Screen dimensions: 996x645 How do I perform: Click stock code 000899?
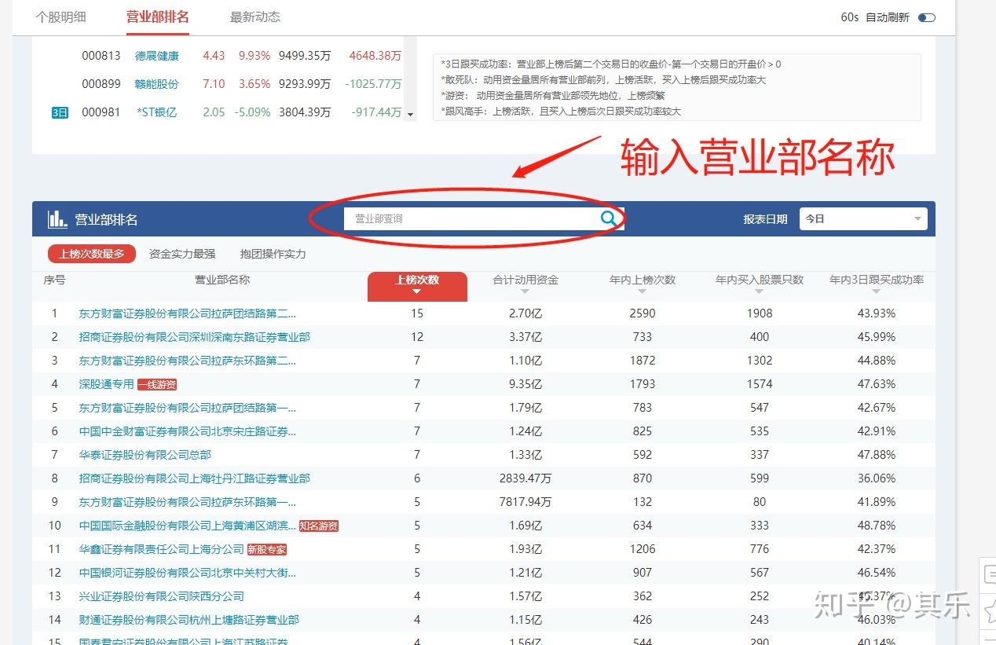[101, 84]
